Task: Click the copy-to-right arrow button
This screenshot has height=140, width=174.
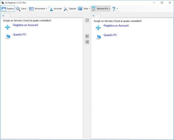Action: pyautogui.click(x=87, y=36)
